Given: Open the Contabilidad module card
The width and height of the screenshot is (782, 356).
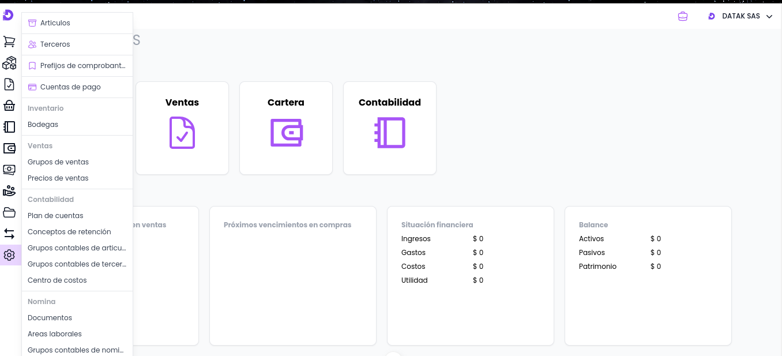Looking at the screenshot, I should (390, 128).
